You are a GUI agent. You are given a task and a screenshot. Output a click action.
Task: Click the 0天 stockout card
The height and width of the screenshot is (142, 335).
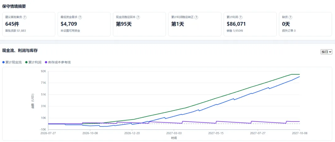tap(306, 24)
